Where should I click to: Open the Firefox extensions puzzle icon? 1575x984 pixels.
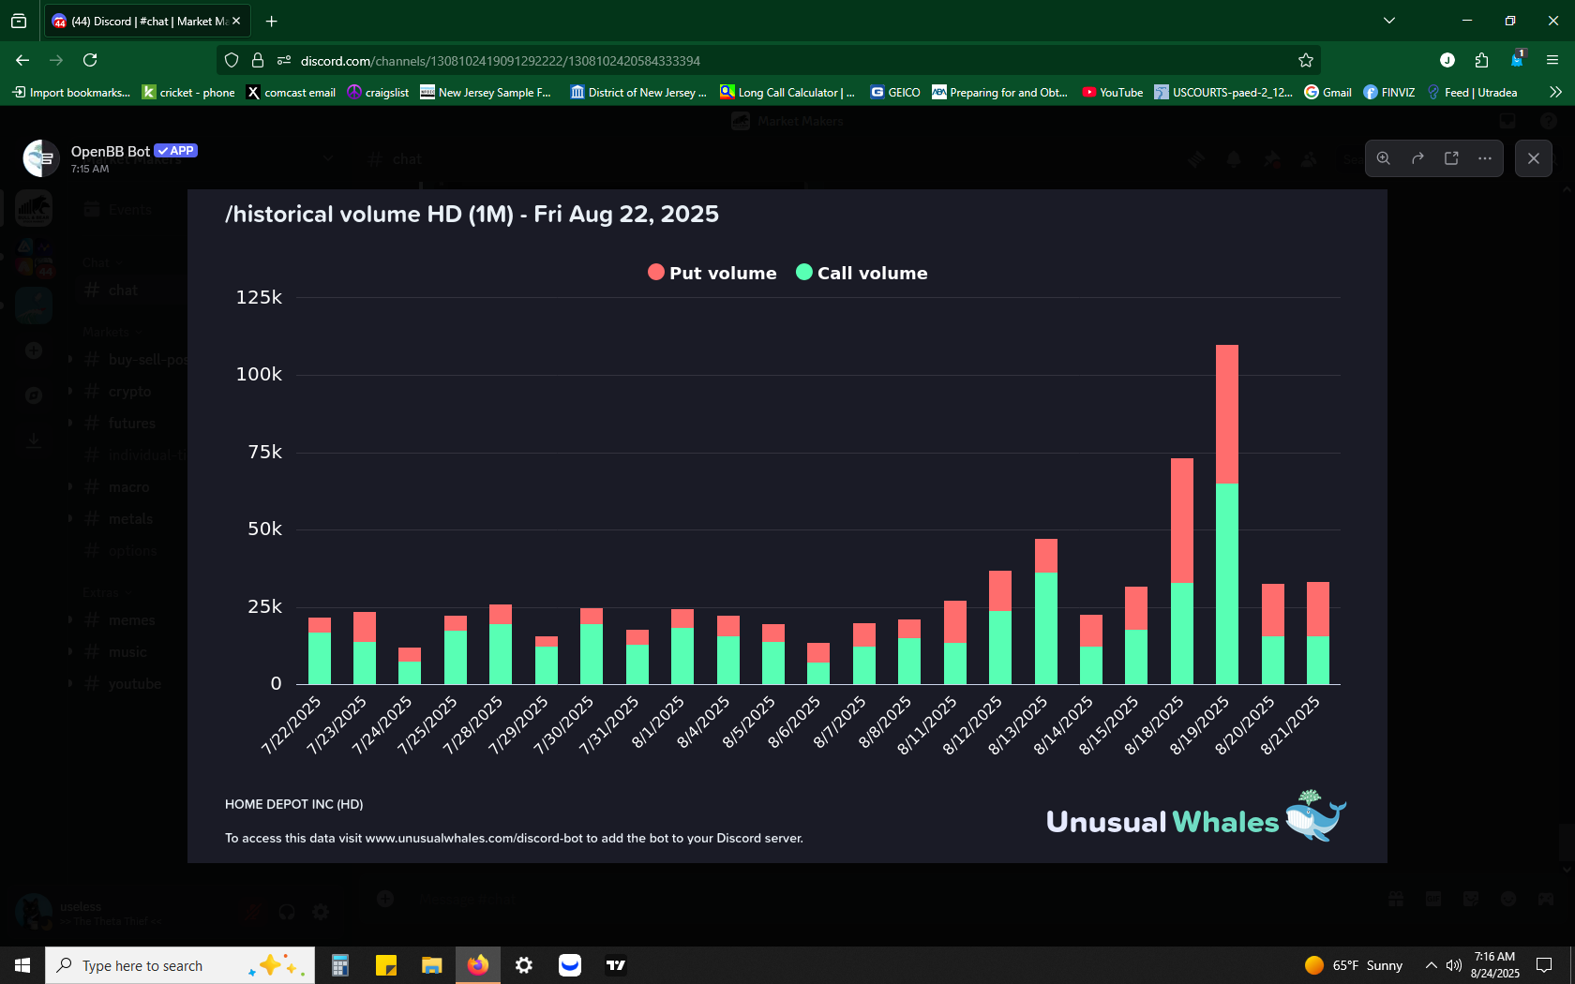click(x=1481, y=60)
